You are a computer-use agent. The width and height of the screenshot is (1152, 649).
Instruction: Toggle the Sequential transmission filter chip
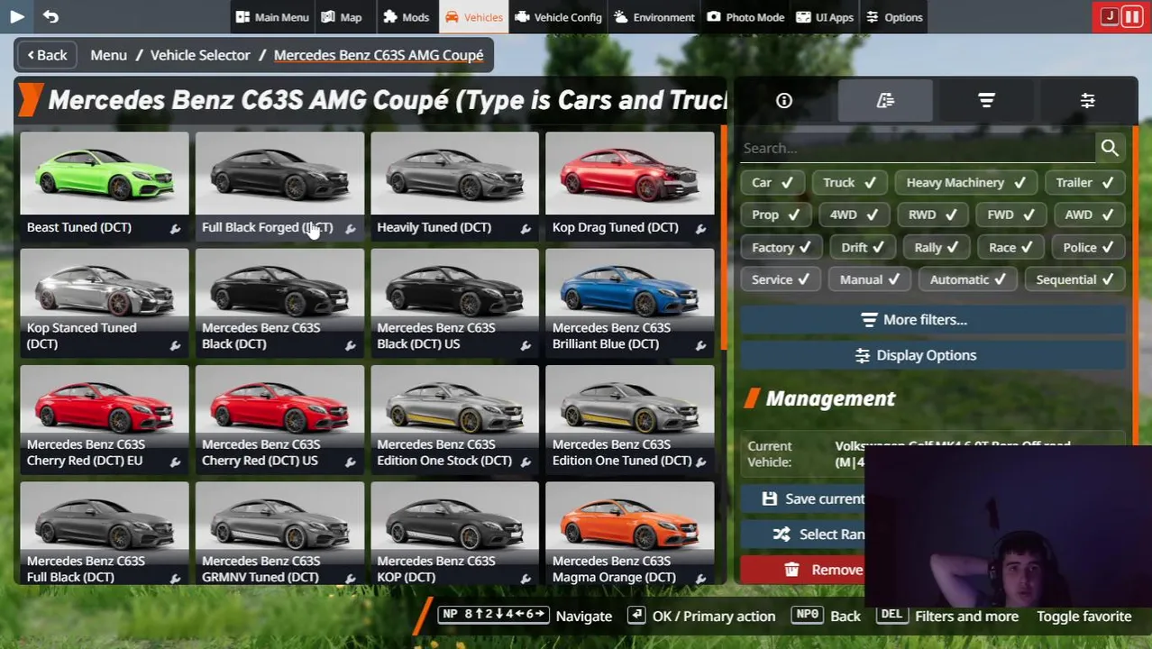pos(1074,279)
